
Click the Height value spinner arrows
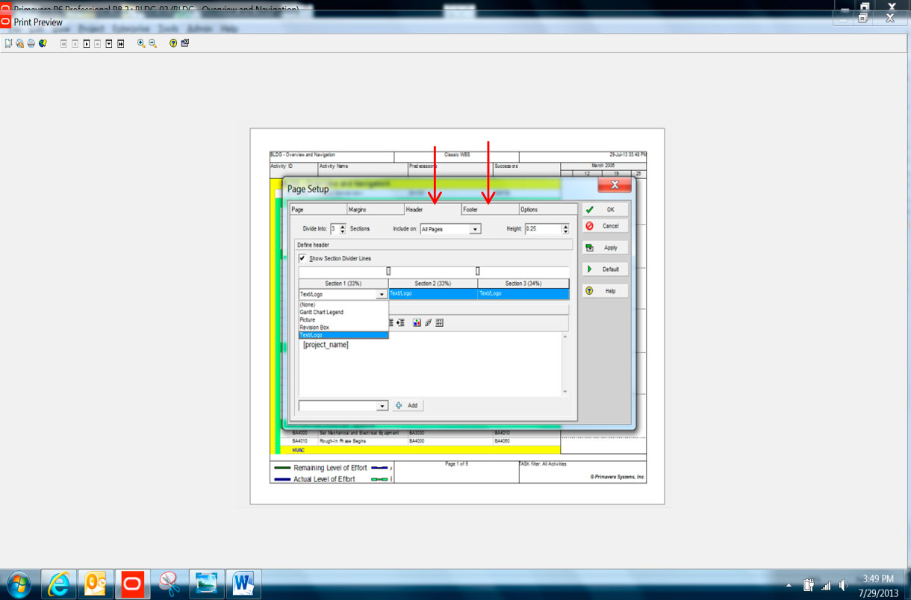point(567,229)
